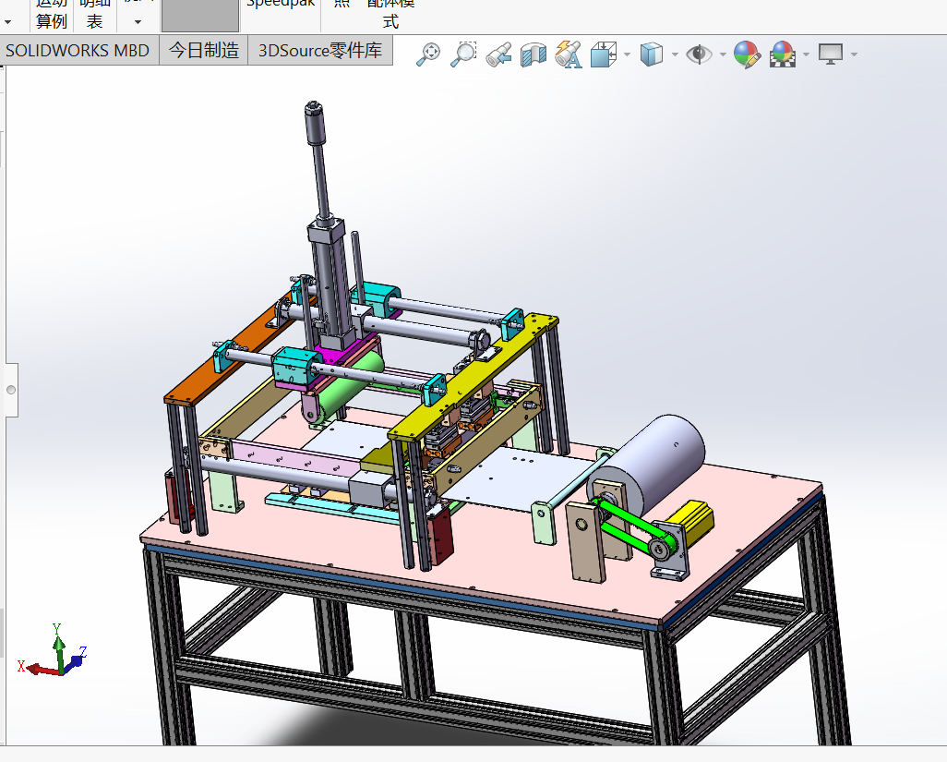The image size is (947, 762).
Task: Expand the Hide/Show Items dropdown arrow
Action: (x=723, y=54)
